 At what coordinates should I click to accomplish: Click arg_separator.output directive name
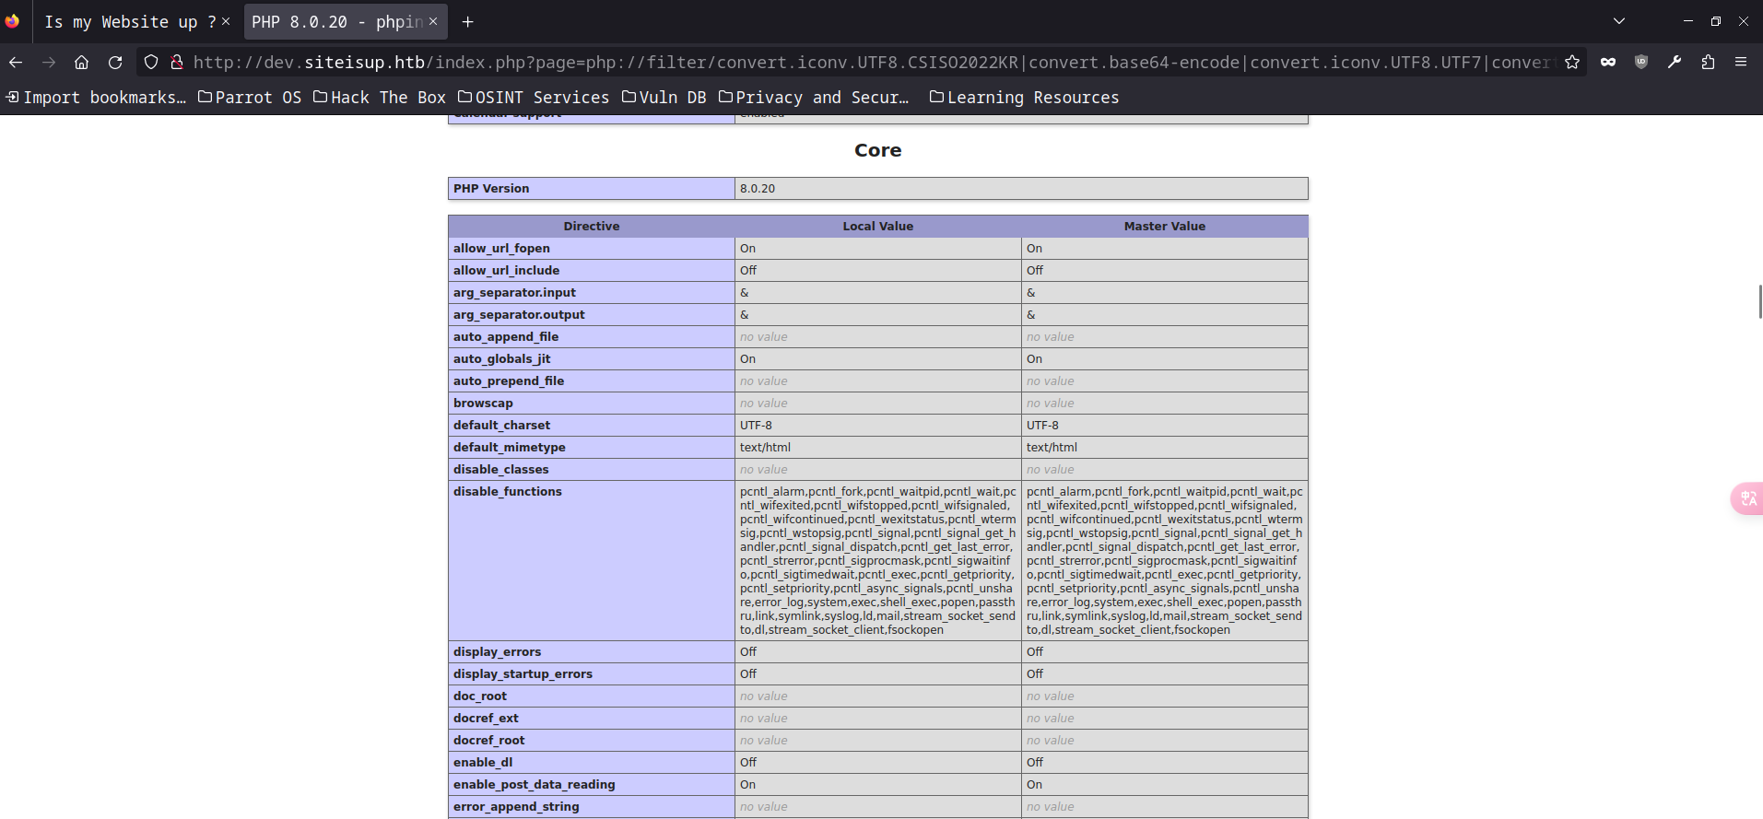pyautogui.click(x=519, y=314)
